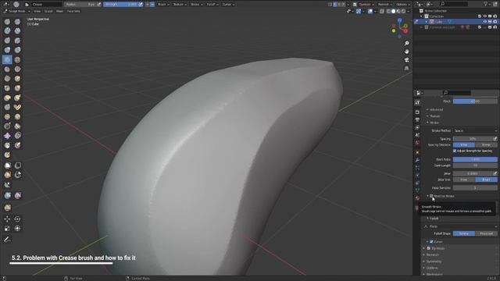Screen dimensions: 500x281
Task: Open the Brush header popover
Action: point(163,5)
